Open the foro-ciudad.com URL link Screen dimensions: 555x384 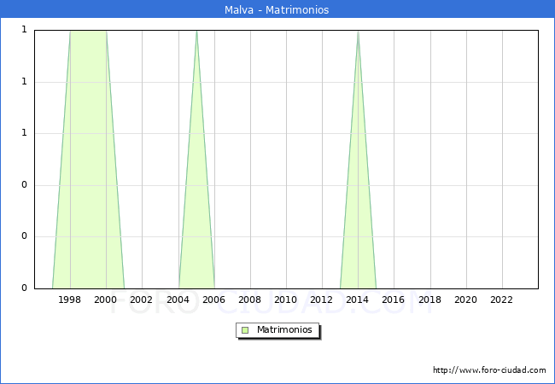(489, 370)
